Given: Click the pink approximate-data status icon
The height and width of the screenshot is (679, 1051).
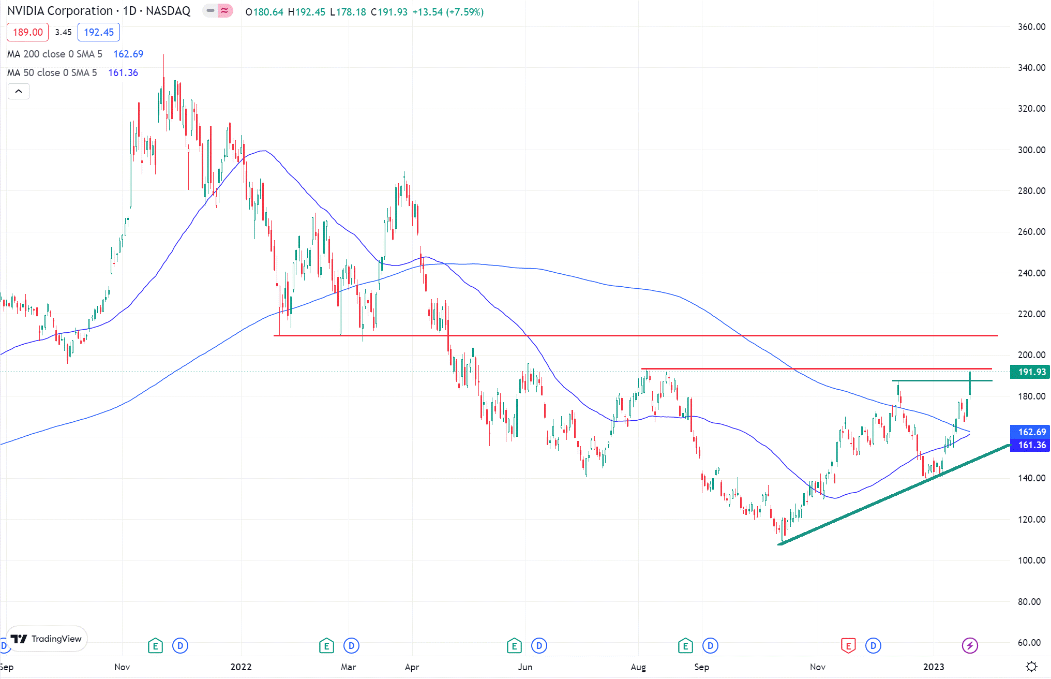Looking at the screenshot, I should pyautogui.click(x=225, y=10).
